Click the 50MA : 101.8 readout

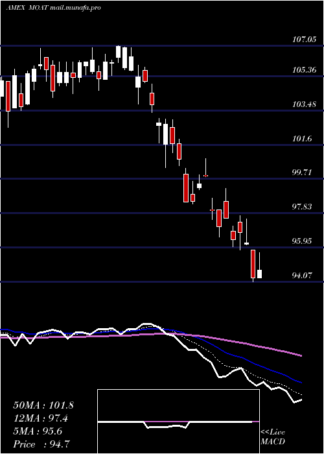tap(43, 405)
